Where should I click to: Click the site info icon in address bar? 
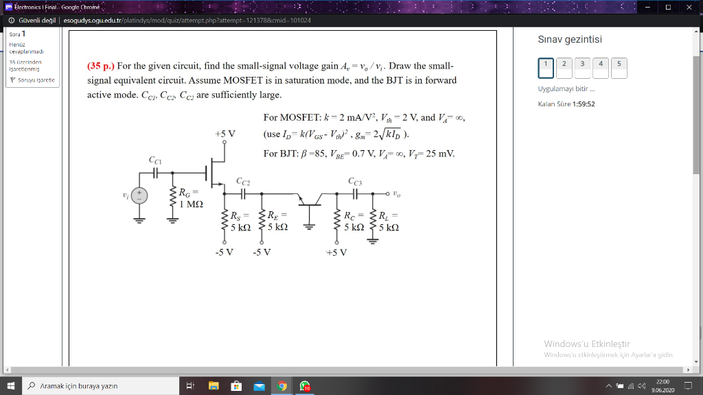pos(11,21)
